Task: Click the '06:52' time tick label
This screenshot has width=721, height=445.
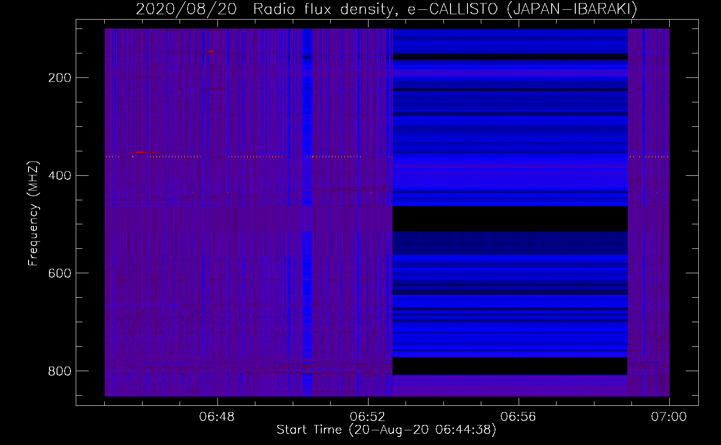Action: pyautogui.click(x=368, y=417)
